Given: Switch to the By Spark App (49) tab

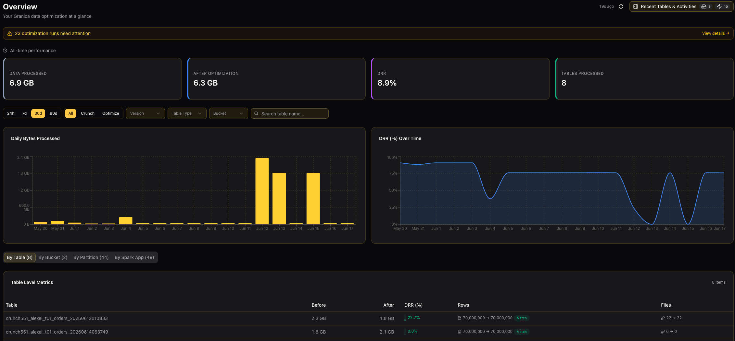Looking at the screenshot, I should (134, 257).
